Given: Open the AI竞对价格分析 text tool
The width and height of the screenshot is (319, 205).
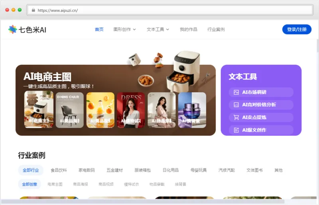Looking at the screenshot, I should tap(261, 104).
